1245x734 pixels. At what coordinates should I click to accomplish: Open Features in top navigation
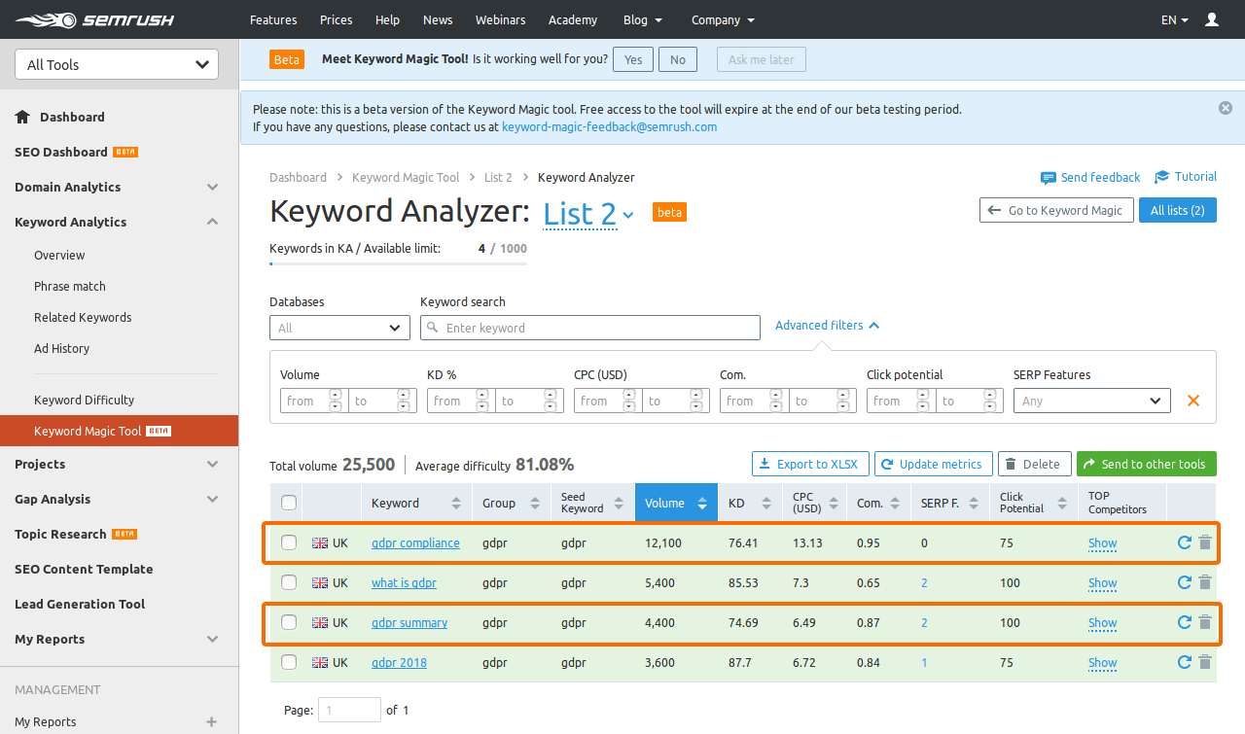pos(273,19)
